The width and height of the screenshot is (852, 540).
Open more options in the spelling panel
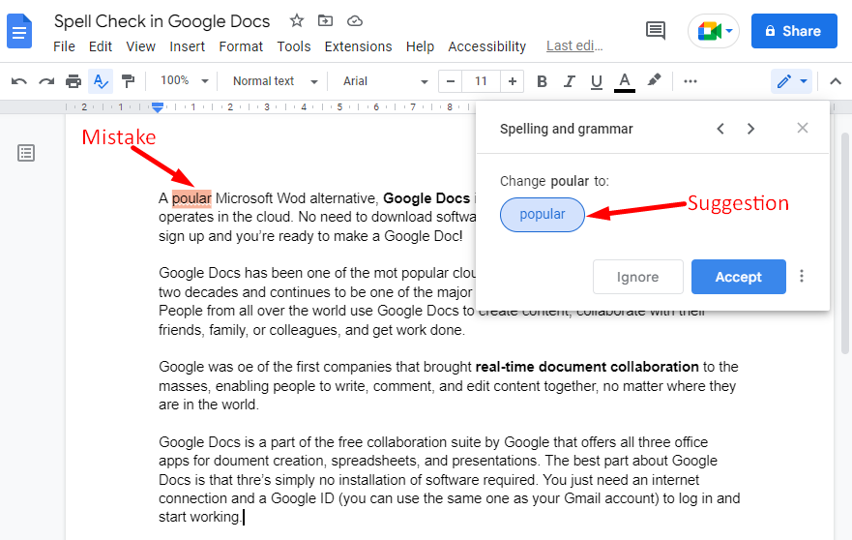pyautogui.click(x=802, y=276)
